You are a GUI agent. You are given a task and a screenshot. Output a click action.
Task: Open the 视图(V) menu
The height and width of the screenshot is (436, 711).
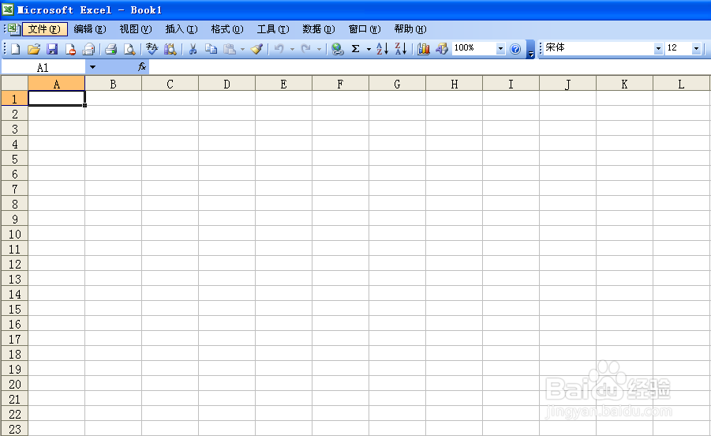[x=136, y=29]
